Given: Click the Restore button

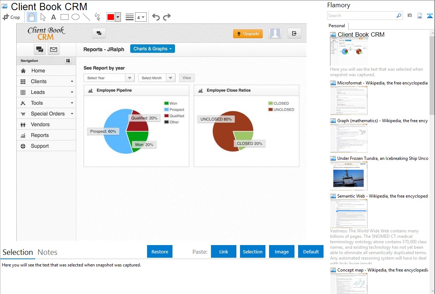Looking at the screenshot, I should click(x=160, y=252).
